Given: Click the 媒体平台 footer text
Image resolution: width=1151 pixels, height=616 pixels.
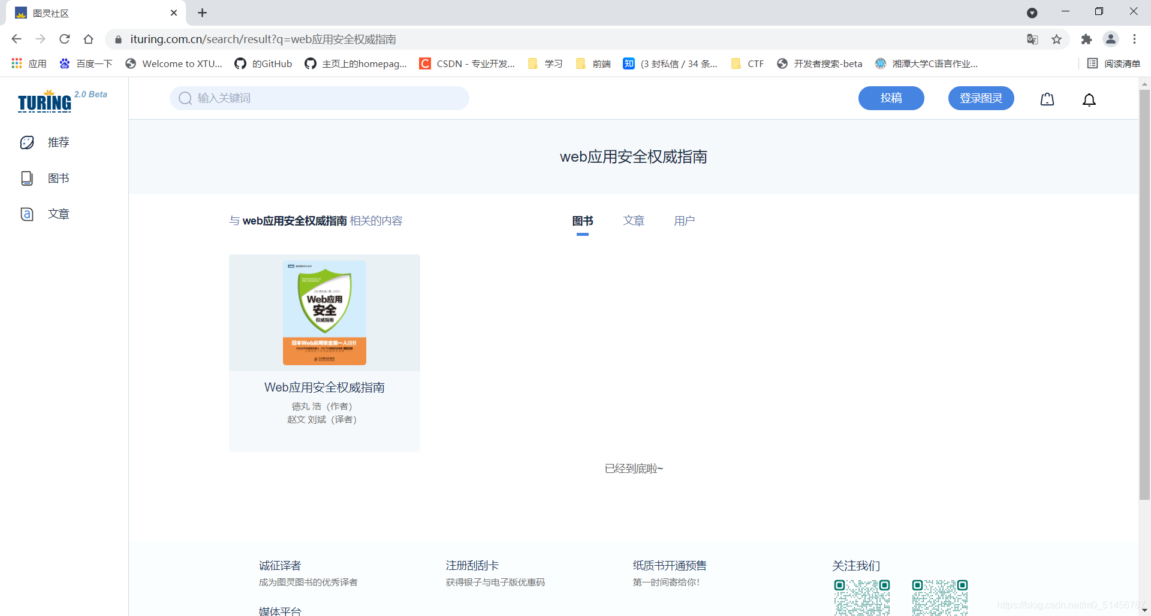Looking at the screenshot, I should click(x=280, y=611).
